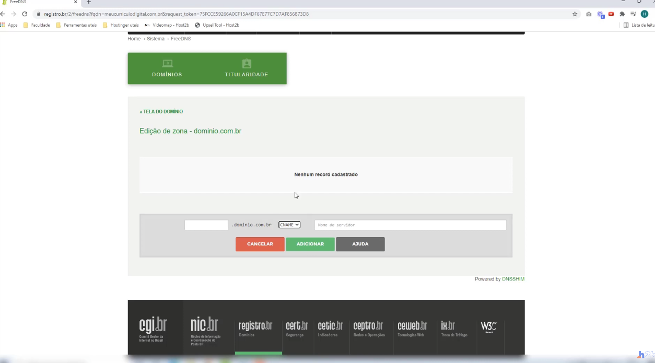The image size is (655, 363).
Task: Click the cgi.br footer logo
Action: (153, 328)
